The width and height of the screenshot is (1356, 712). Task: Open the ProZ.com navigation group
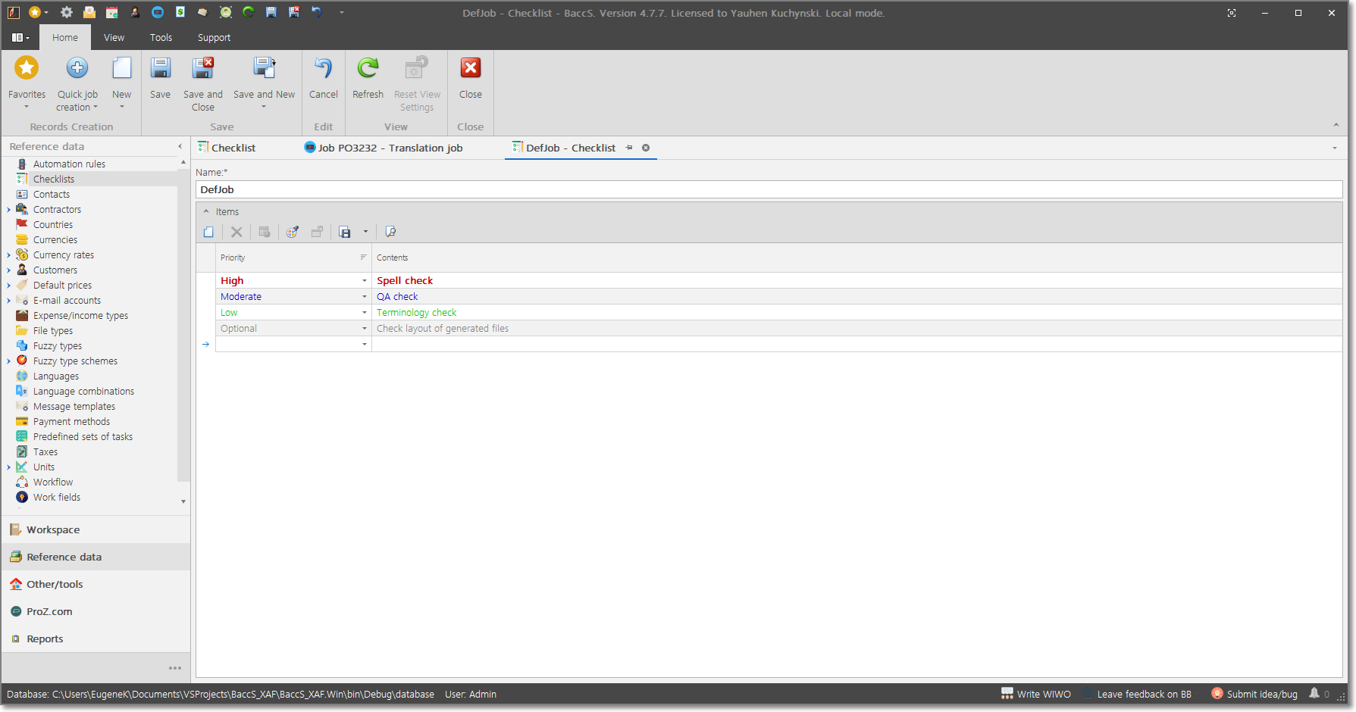(96, 611)
